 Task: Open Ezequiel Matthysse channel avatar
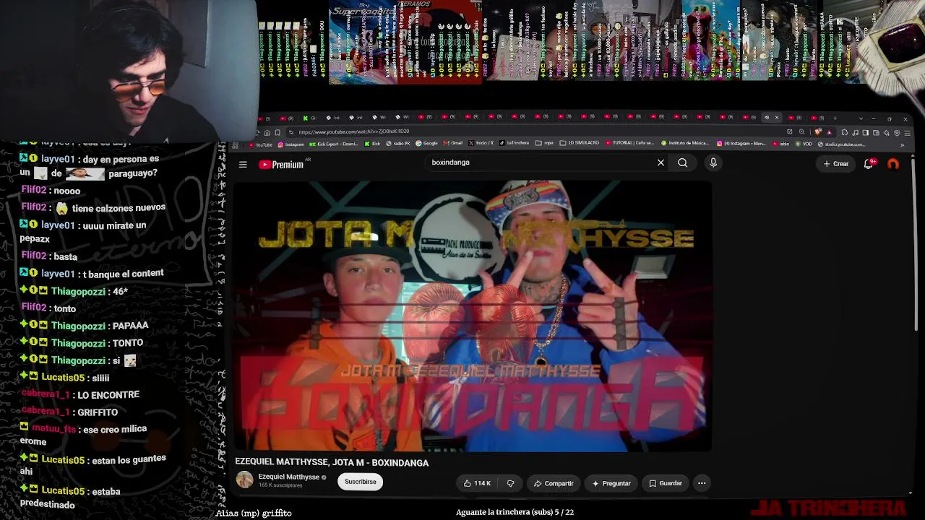pyautogui.click(x=245, y=480)
